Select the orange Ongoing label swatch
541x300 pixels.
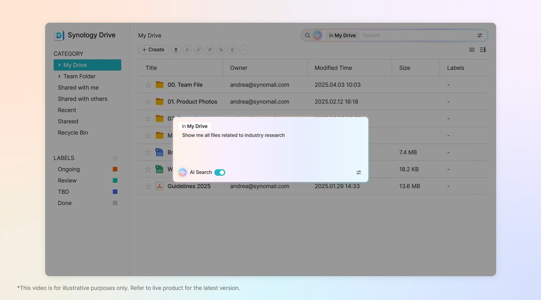point(115,169)
